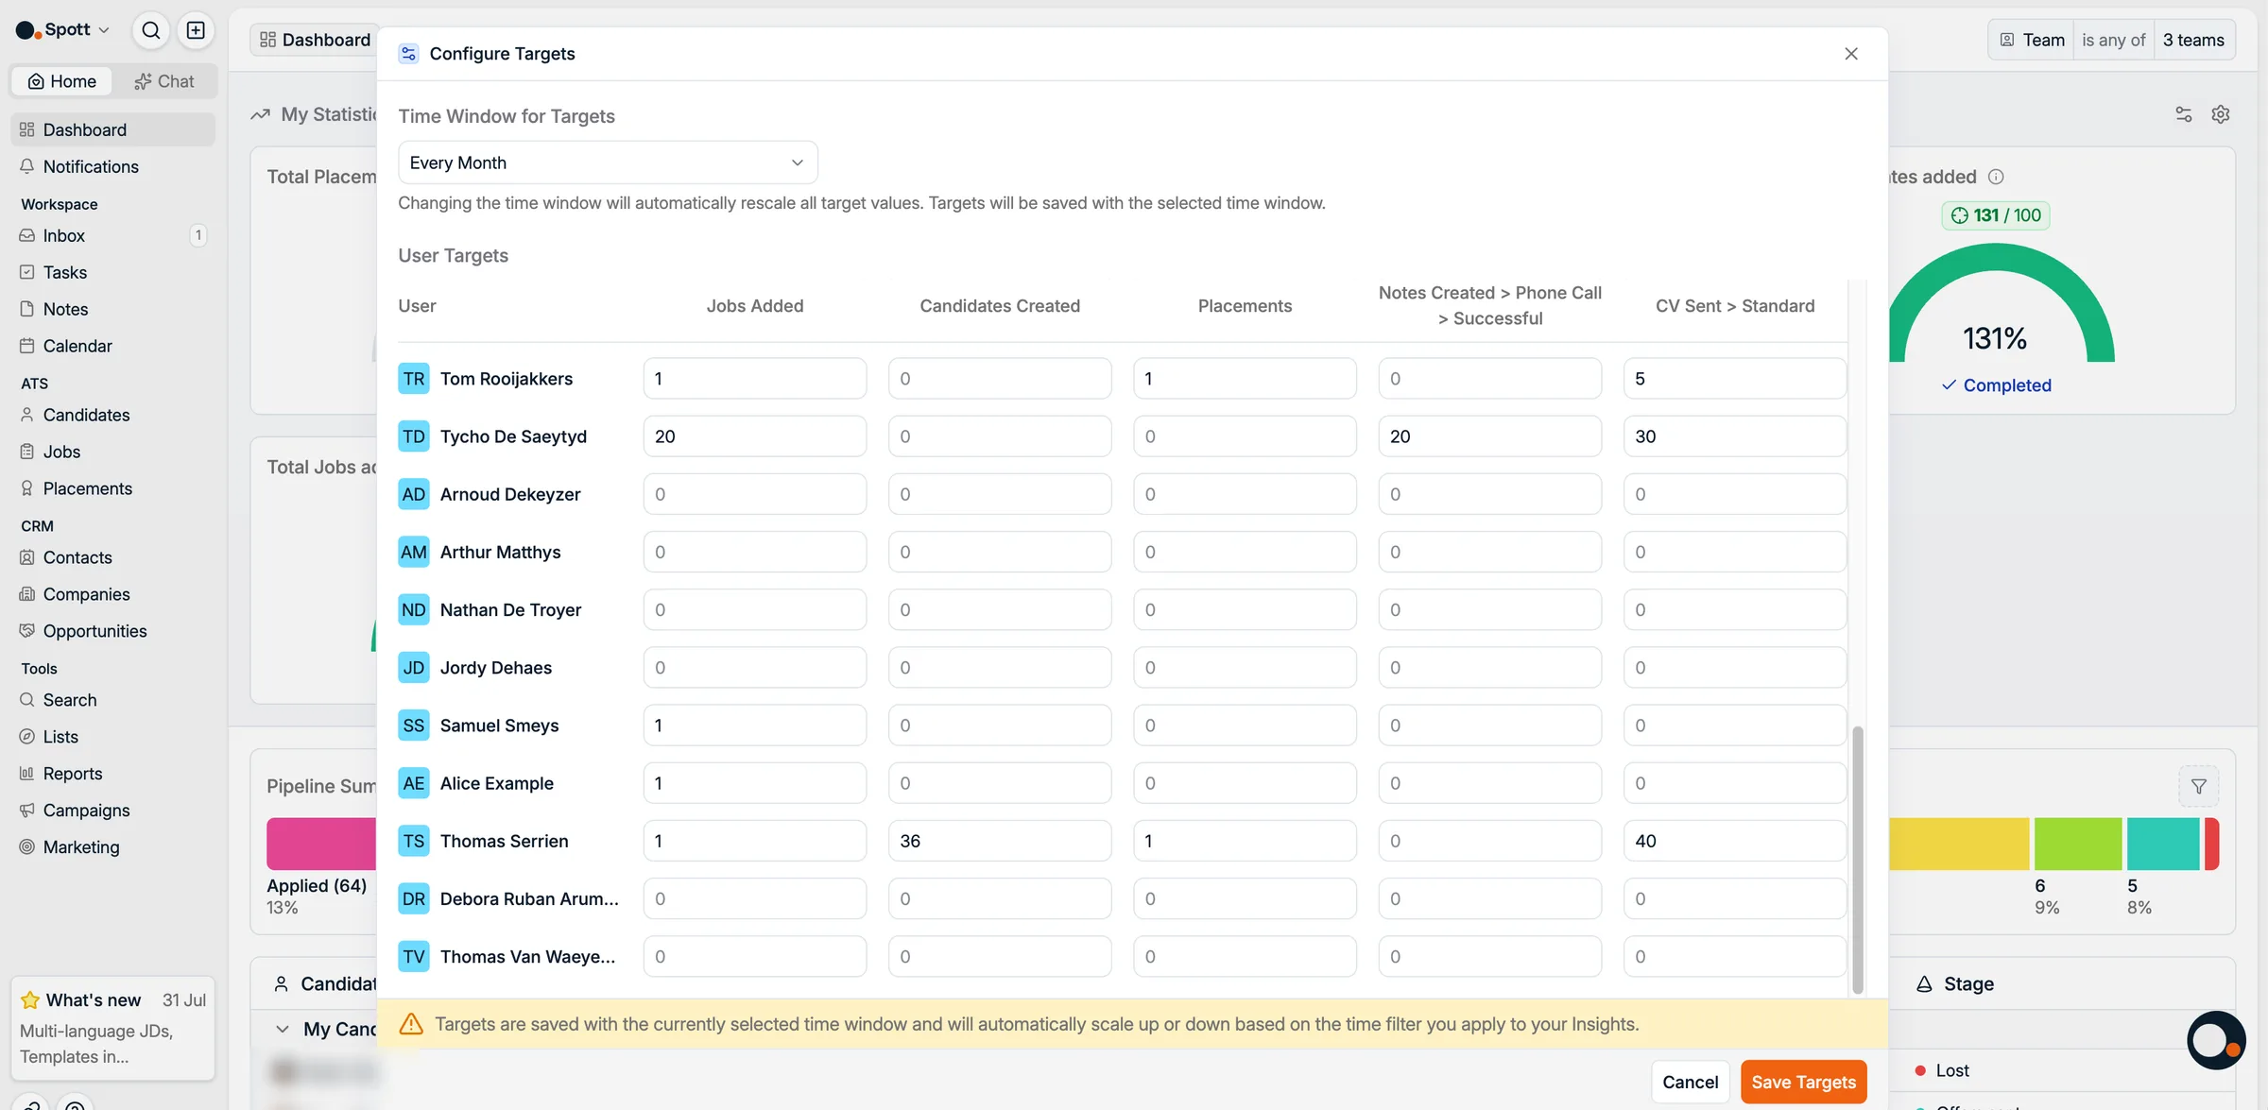The width and height of the screenshot is (2268, 1110).
Task: Edit Arnoud Dekeyzer Candidates Created field
Action: (999, 494)
